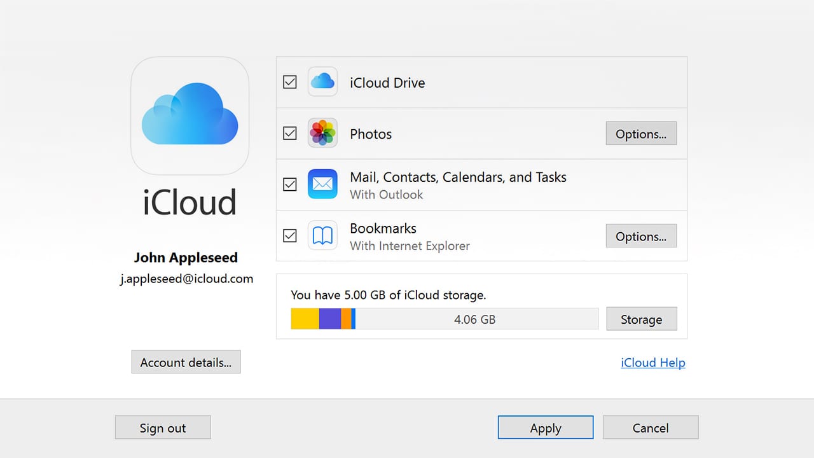Image resolution: width=814 pixels, height=458 pixels.
Task: Open Account details
Action: pos(186,362)
